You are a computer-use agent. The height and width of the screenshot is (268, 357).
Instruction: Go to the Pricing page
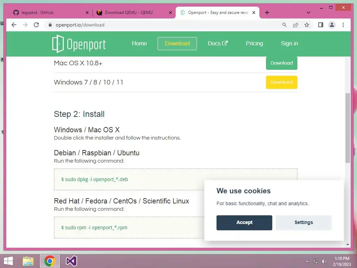click(254, 44)
